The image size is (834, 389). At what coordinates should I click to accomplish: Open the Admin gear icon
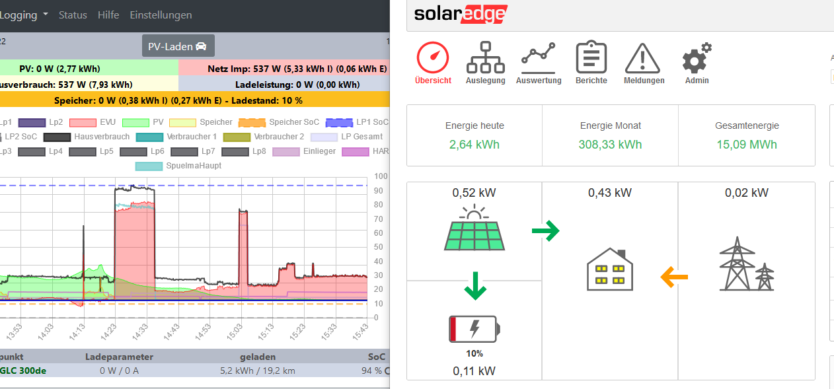697,58
